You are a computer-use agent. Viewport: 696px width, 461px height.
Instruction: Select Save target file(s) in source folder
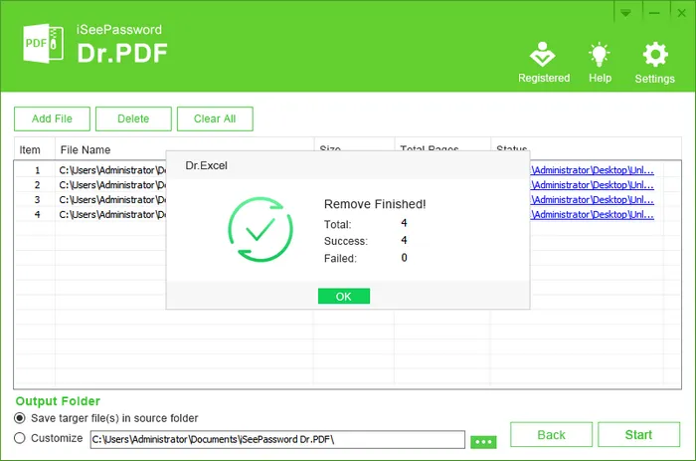20,418
